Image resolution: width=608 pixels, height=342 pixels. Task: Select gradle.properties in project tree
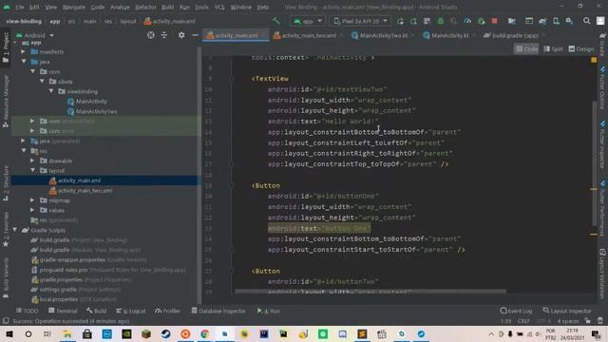point(61,279)
